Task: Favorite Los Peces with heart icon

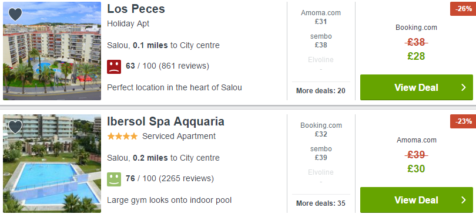Action: pyautogui.click(x=15, y=14)
